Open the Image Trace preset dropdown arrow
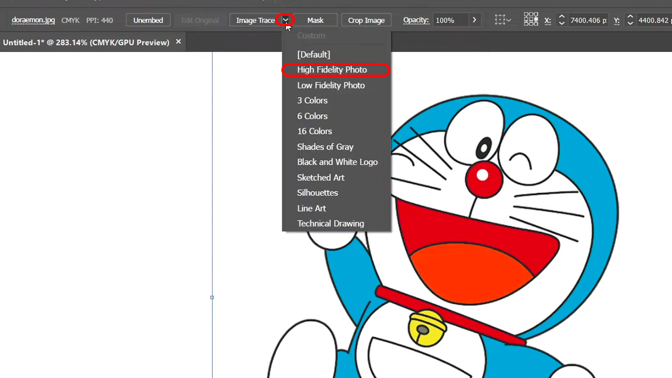672x378 pixels. tap(286, 20)
